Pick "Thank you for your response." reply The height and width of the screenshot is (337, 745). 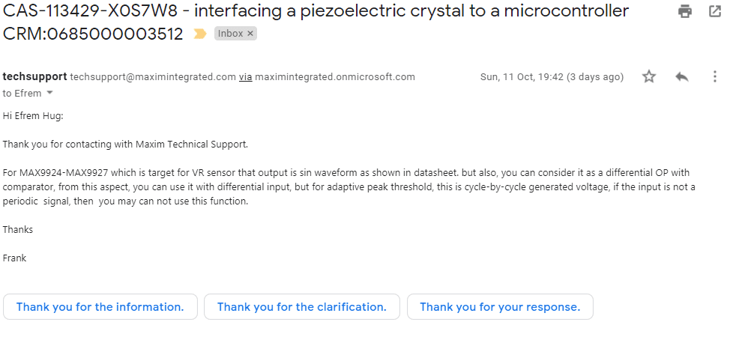pos(500,307)
